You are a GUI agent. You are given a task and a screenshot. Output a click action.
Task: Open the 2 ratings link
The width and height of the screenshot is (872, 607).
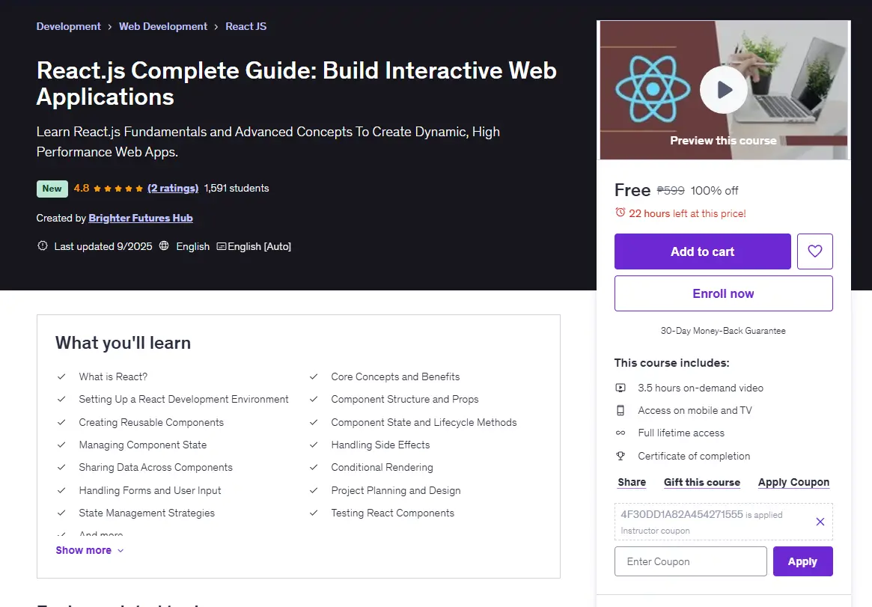pyautogui.click(x=173, y=188)
